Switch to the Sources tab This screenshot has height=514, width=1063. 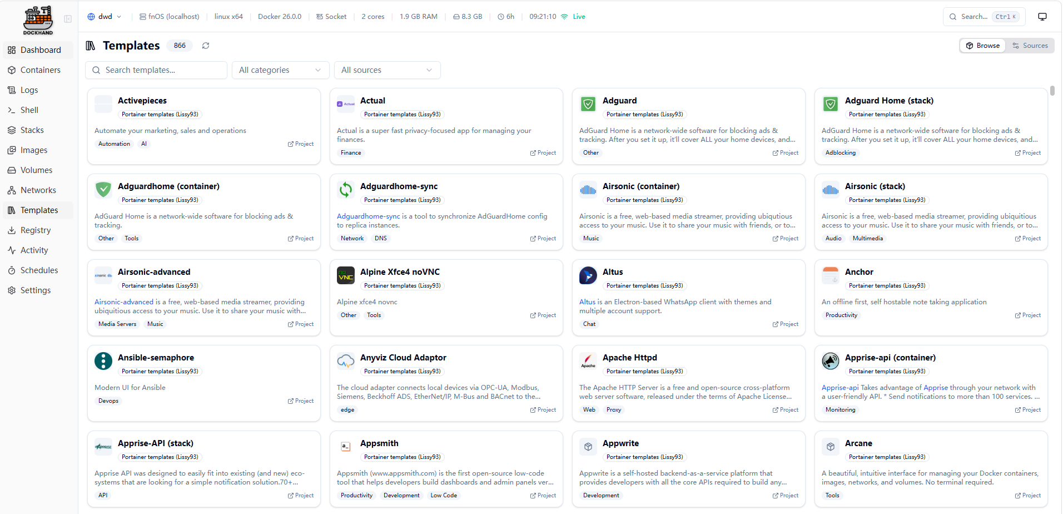1030,46
